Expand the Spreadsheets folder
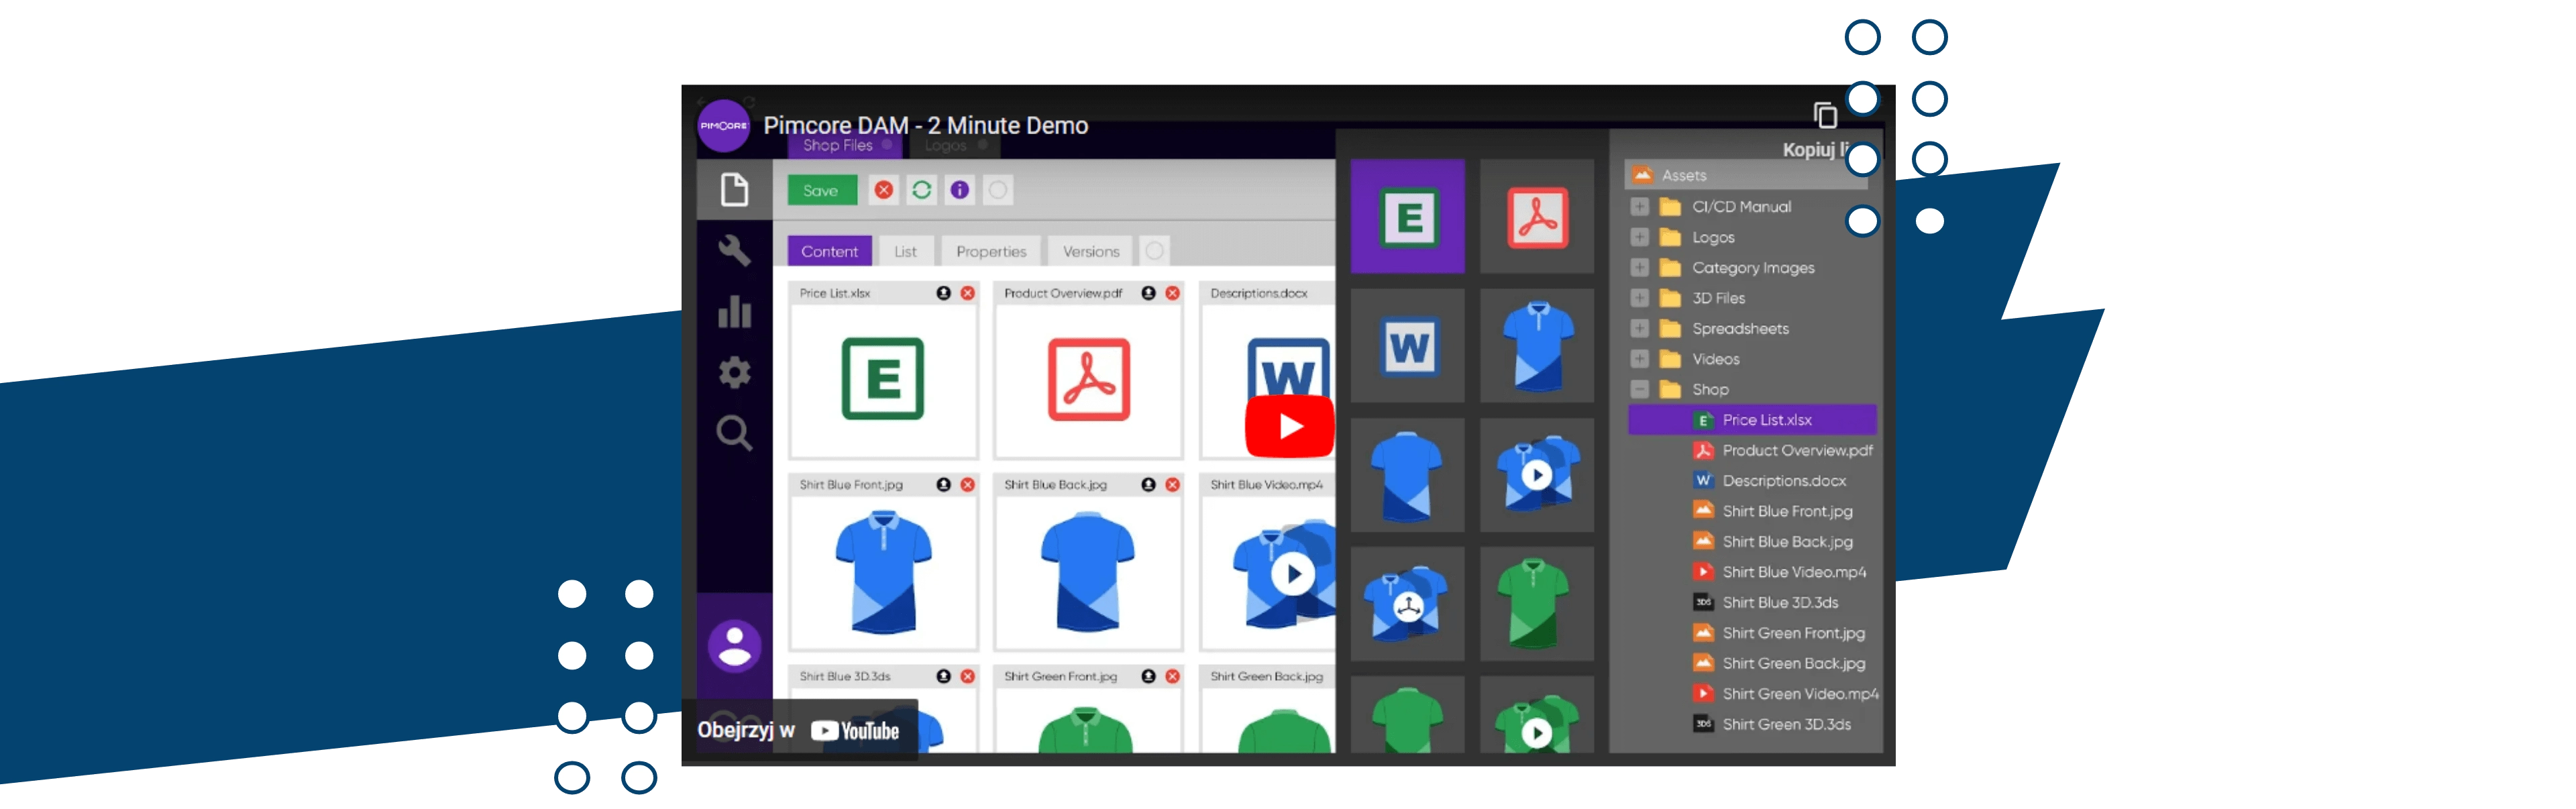The image size is (2576, 809). point(1640,329)
